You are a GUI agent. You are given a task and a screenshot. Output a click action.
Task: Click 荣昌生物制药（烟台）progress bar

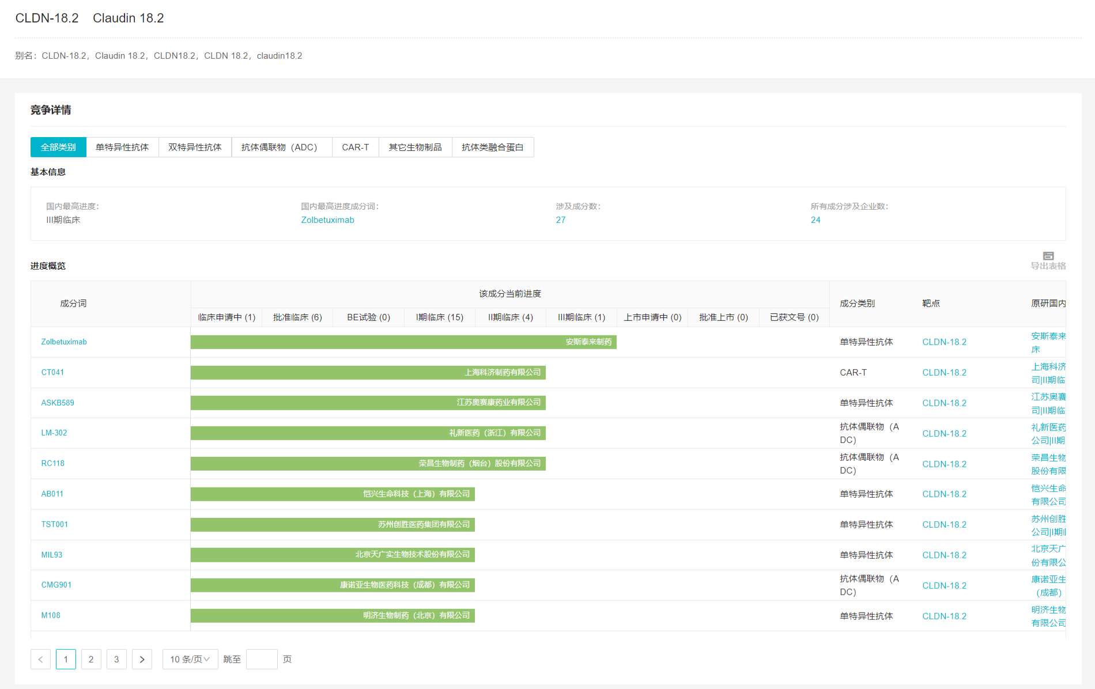click(368, 463)
